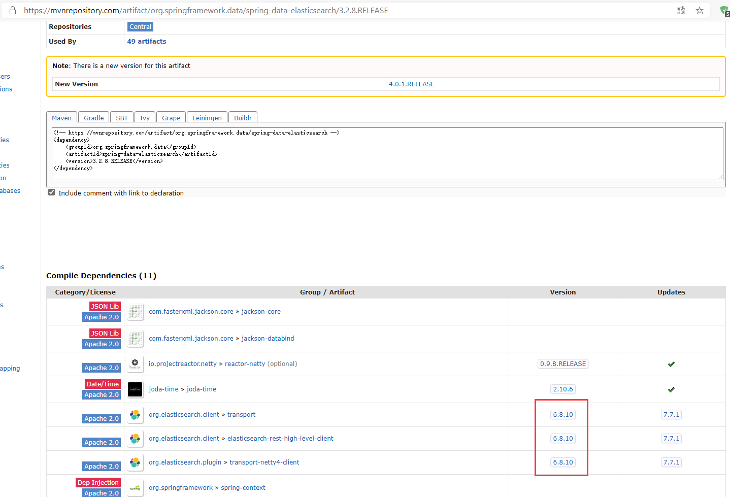Viewport: 730px width, 497px height.
Task: Select the Leiningen tab
Action: point(207,117)
